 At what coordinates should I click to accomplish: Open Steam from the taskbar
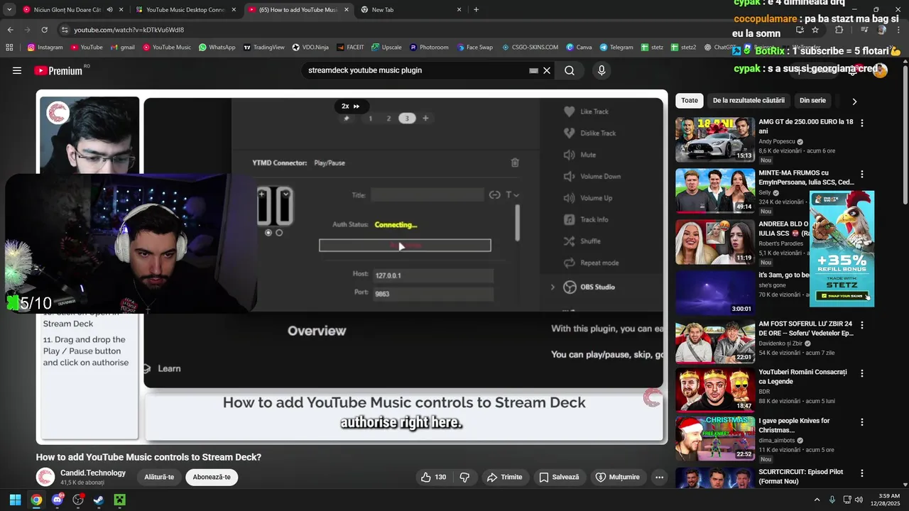99,500
